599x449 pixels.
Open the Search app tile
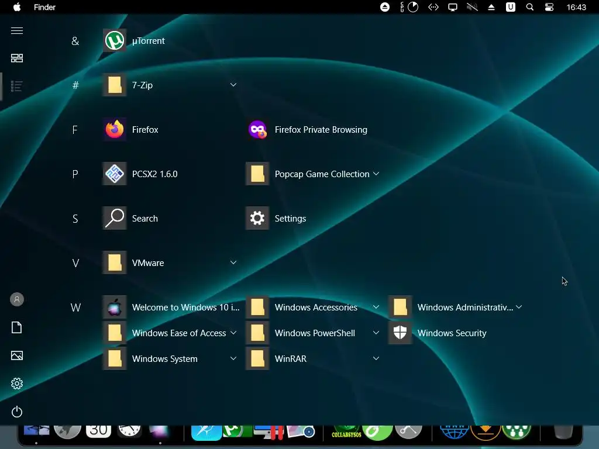(130, 219)
